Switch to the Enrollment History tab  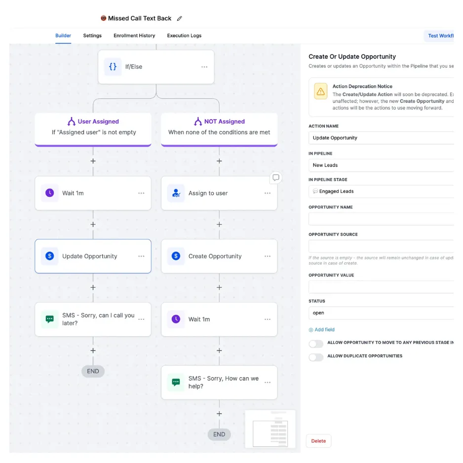pos(134,36)
